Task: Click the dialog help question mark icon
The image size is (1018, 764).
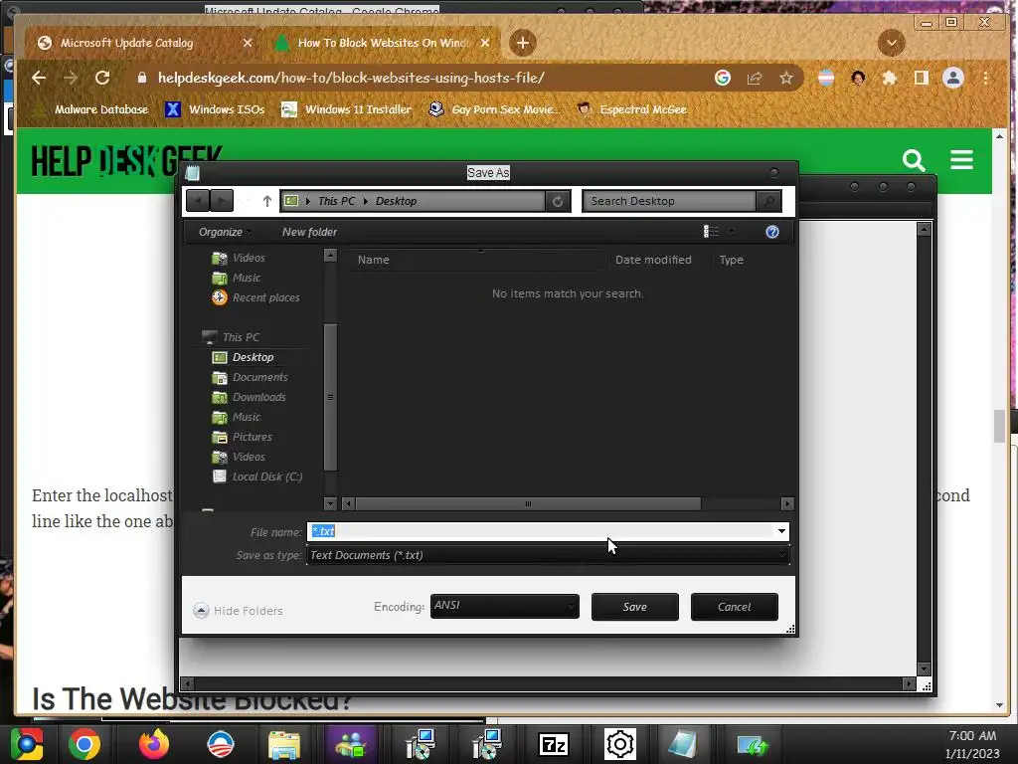Action: click(771, 232)
